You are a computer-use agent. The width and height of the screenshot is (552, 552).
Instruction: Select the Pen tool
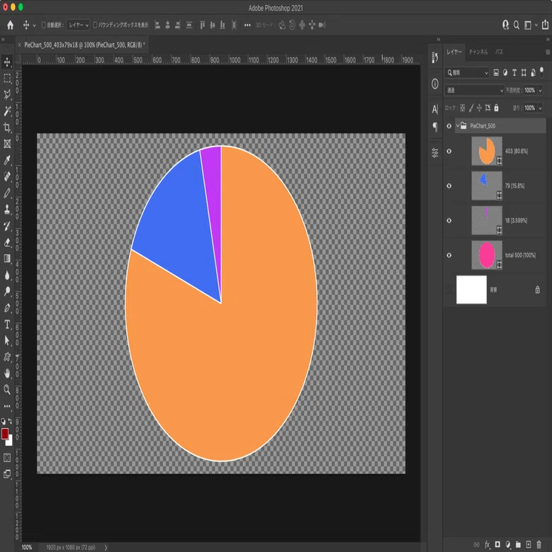coord(7,308)
